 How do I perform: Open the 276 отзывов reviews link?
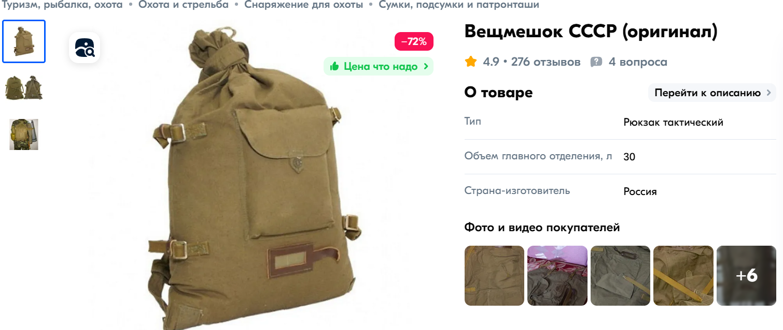pyautogui.click(x=546, y=62)
